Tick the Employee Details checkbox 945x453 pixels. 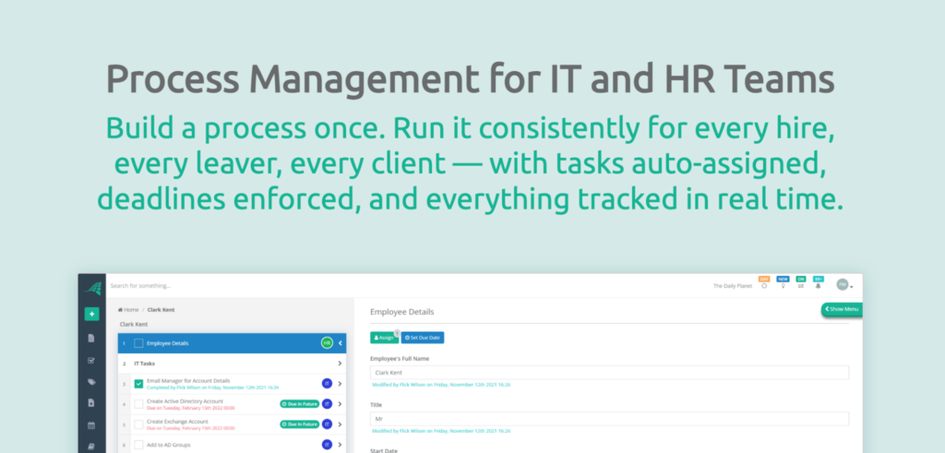(x=138, y=343)
